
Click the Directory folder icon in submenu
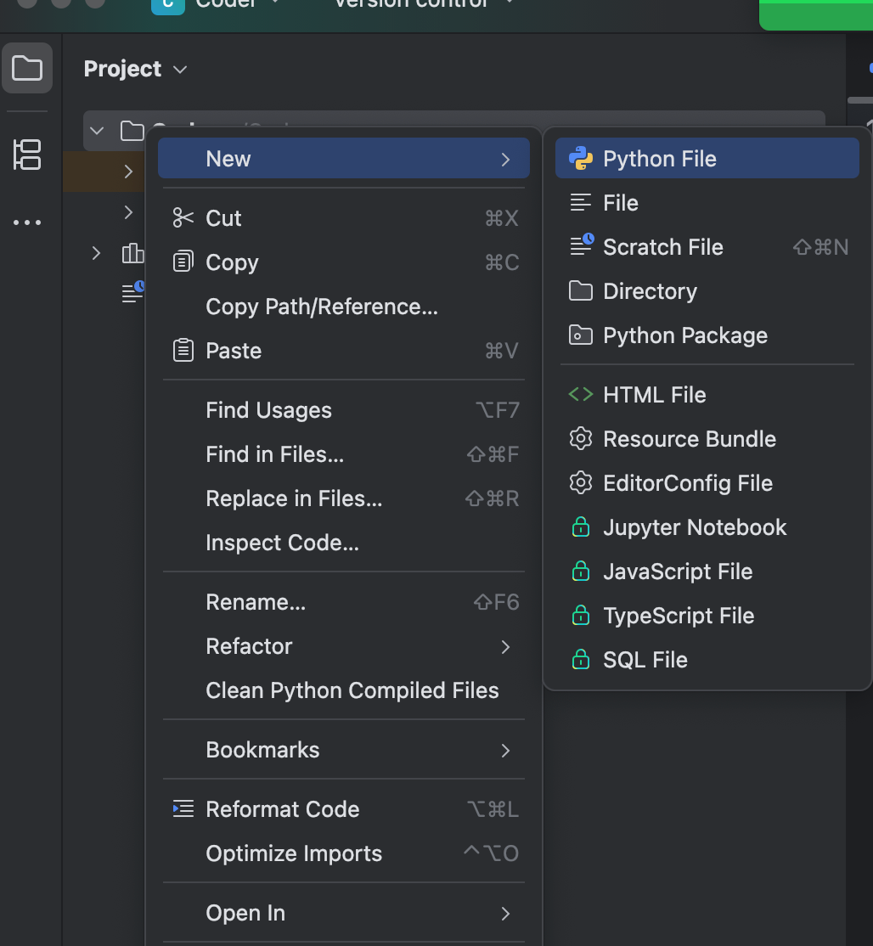coord(580,290)
